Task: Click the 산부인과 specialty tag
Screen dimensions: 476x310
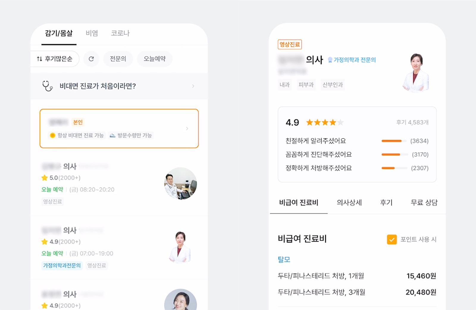Action: 333,85
